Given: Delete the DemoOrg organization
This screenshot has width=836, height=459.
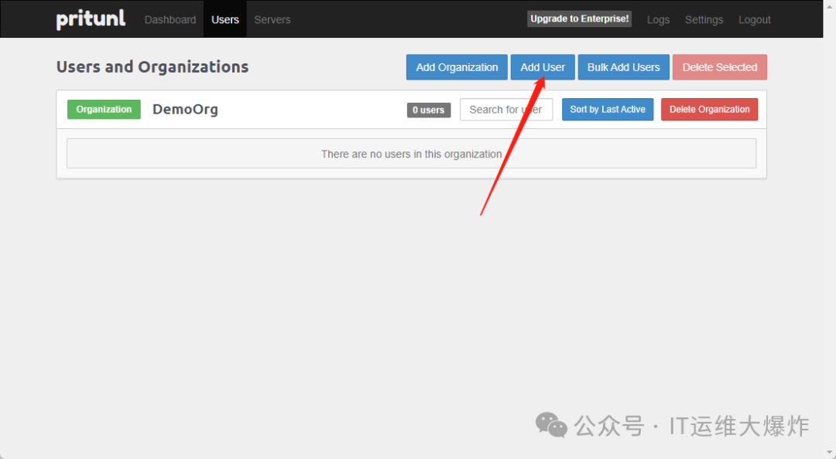Looking at the screenshot, I should (x=709, y=109).
